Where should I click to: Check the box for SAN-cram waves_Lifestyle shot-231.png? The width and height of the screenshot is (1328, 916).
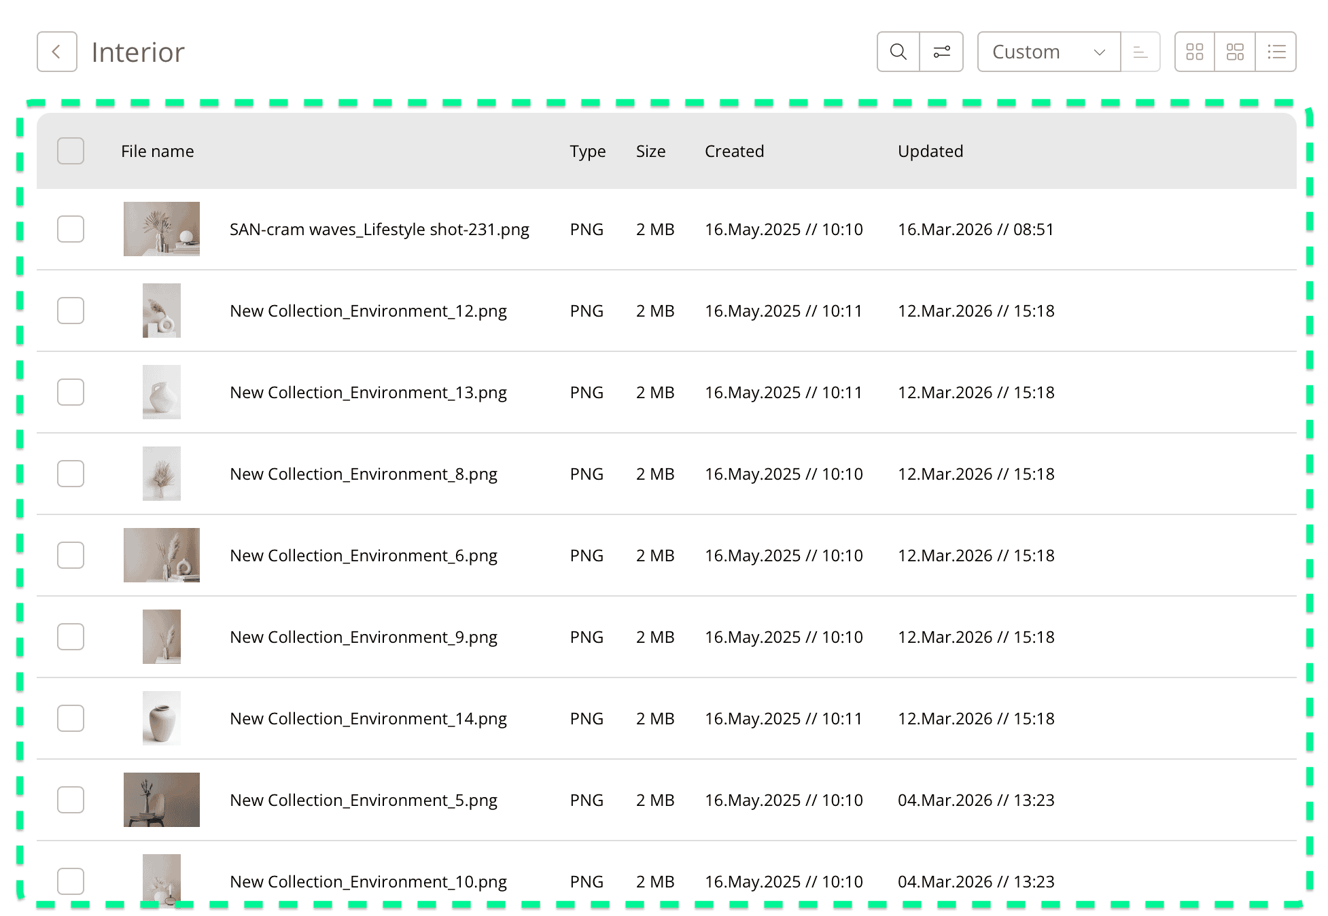[x=70, y=229]
